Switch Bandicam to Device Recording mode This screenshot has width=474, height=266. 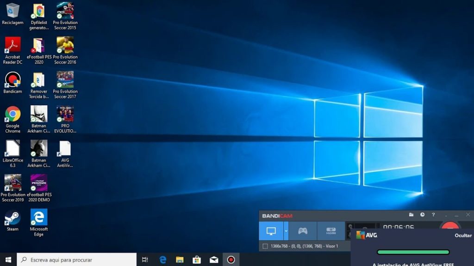[330, 230]
